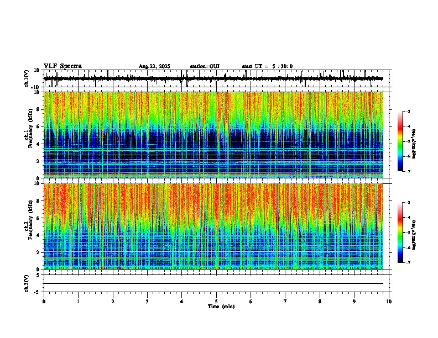Click the "10" tick label on the time axis

click(x=389, y=302)
